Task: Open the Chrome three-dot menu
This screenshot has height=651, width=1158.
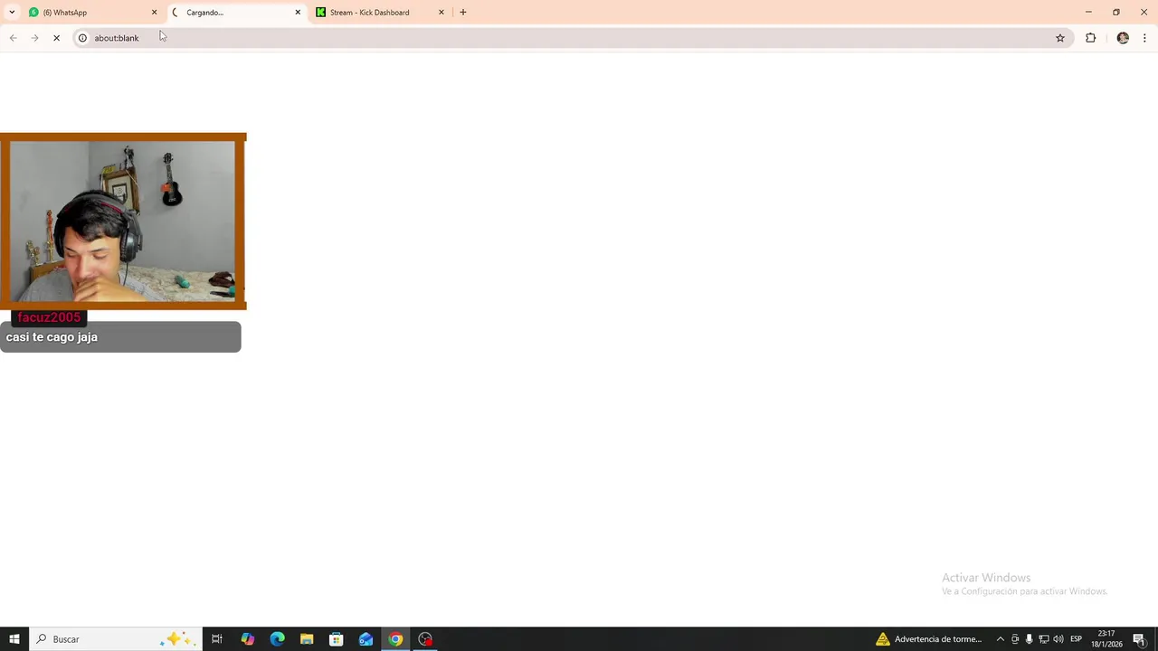Action: (x=1144, y=38)
